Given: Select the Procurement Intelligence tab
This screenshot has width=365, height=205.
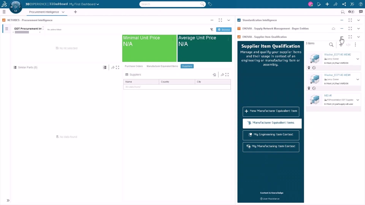Looking at the screenshot, I should [44, 12].
